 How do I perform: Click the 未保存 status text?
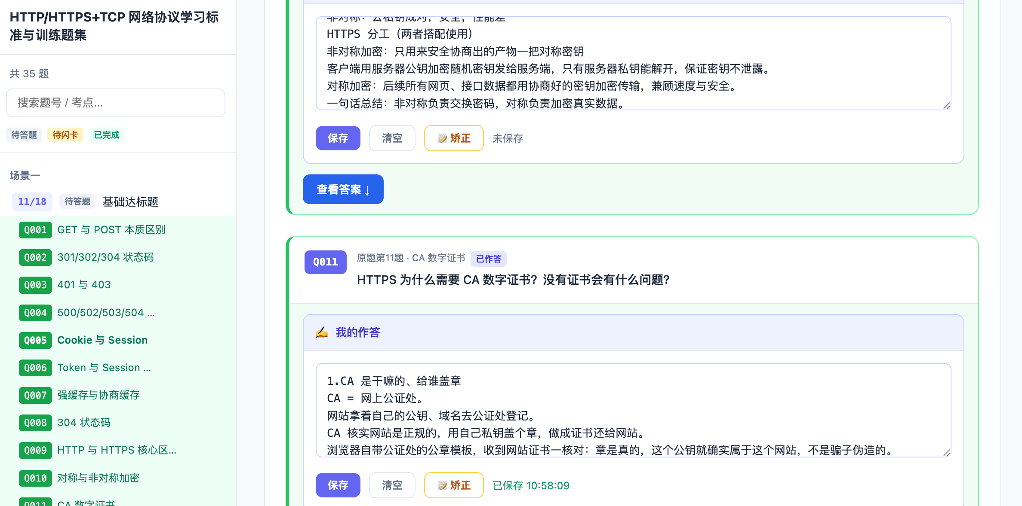pos(508,139)
